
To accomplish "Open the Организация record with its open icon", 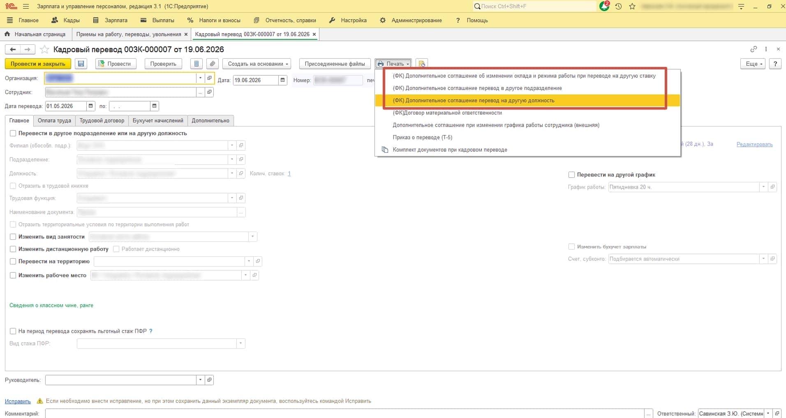I will click(209, 78).
